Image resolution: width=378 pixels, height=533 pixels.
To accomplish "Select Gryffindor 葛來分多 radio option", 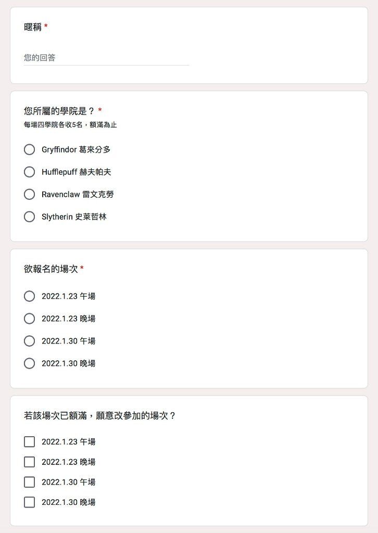I will click(x=29, y=149).
